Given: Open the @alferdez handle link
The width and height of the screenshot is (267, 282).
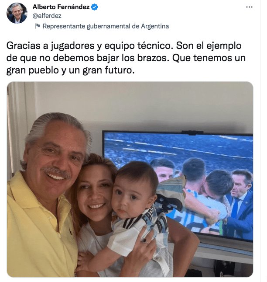Looking at the screenshot, I should pos(47,16).
